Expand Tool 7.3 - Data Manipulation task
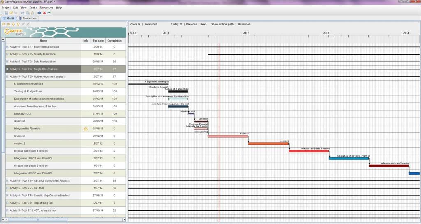Image resolution: width=421 pixels, height=224 pixels. [x=7, y=62]
